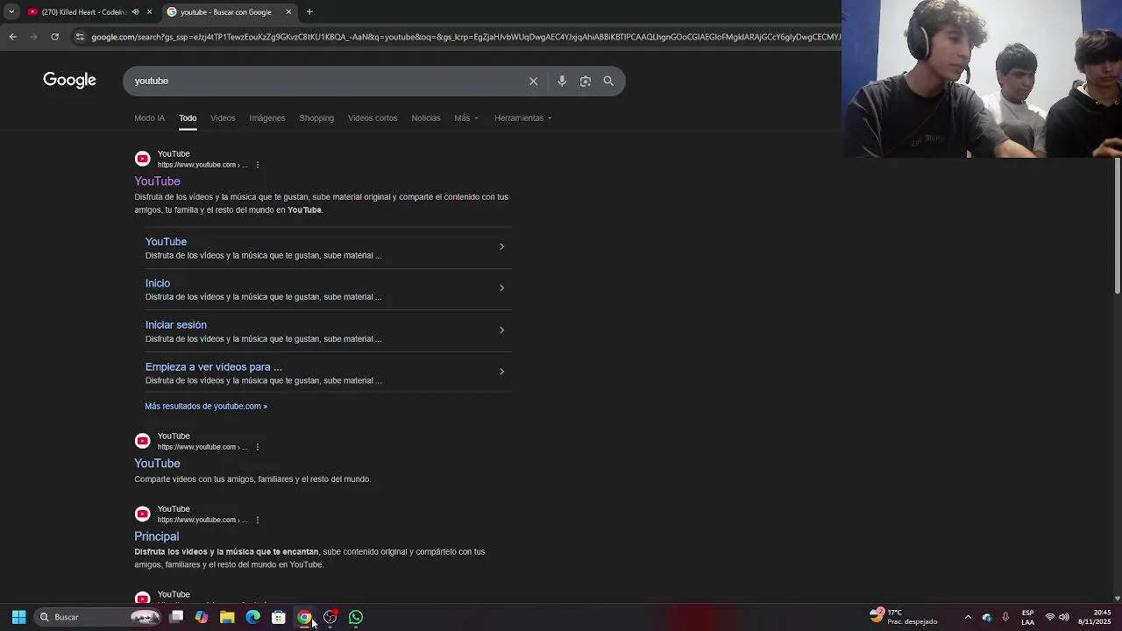This screenshot has width=1122, height=631.
Task: Open Empieza a ver videos para... sitelink
Action: (x=214, y=367)
